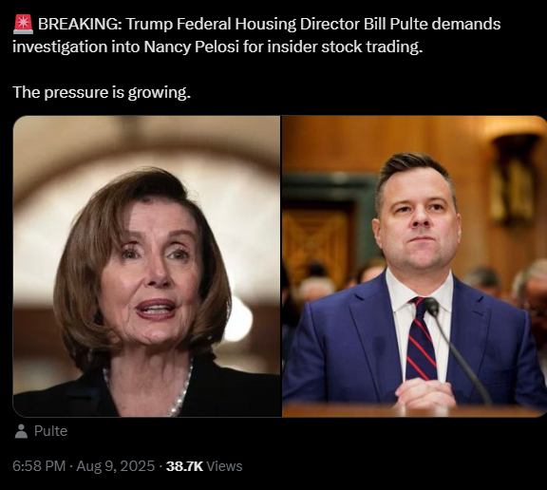Open the tagged account label Pulte

click(x=50, y=431)
